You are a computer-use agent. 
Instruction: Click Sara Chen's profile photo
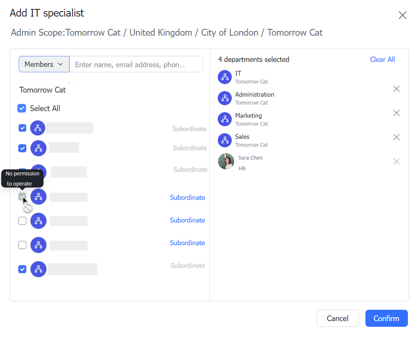(226, 161)
